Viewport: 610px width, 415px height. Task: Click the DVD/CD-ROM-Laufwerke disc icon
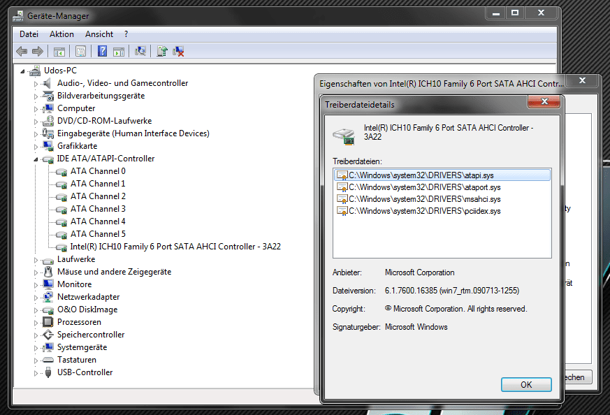(x=48, y=121)
